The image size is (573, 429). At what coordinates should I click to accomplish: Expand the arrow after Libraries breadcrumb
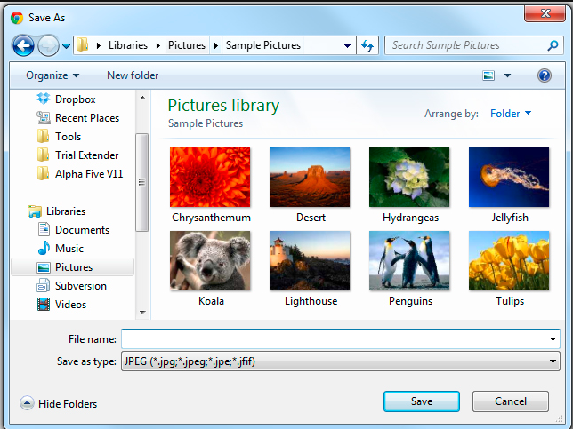point(157,45)
